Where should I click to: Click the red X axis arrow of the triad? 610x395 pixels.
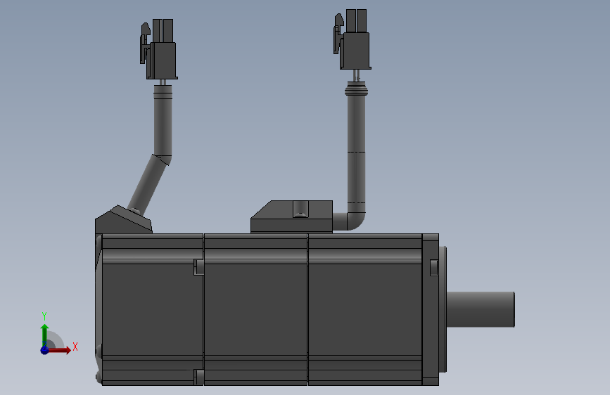coord(59,350)
